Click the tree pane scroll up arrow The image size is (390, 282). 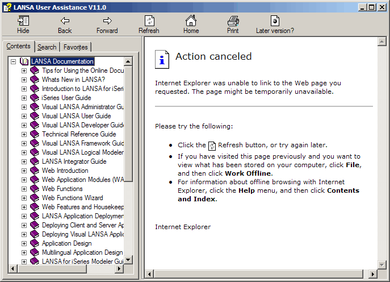pyautogui.click(x=128, y=61)
